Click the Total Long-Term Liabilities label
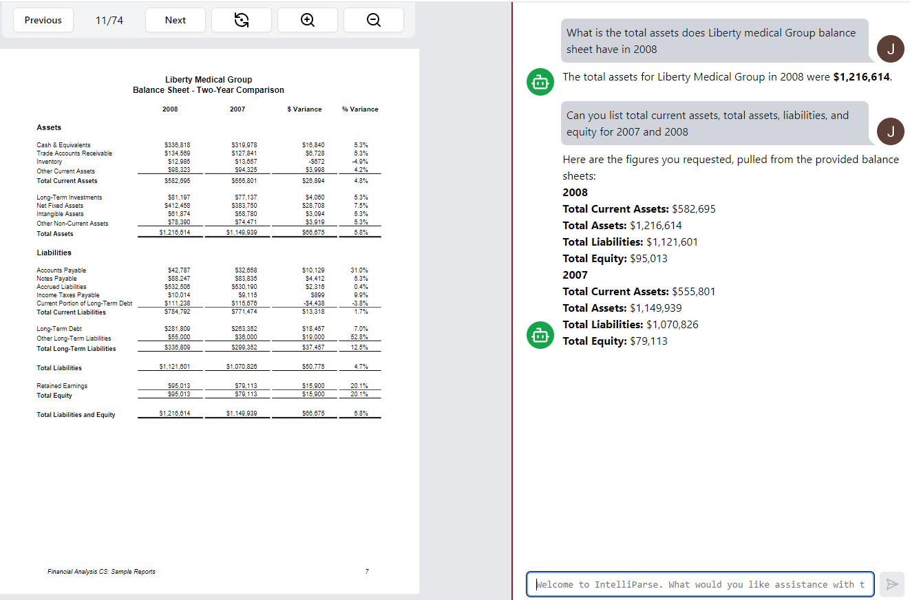910x600 pixels. pos(76,349)
